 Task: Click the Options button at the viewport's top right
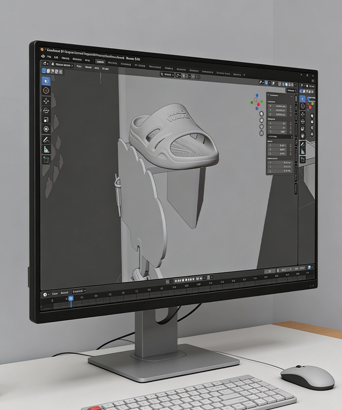[291, 90]
